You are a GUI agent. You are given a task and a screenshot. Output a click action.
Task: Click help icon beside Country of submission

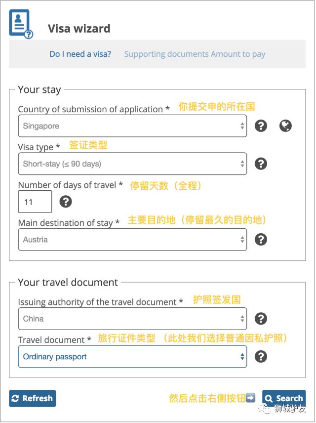[261, 126]
